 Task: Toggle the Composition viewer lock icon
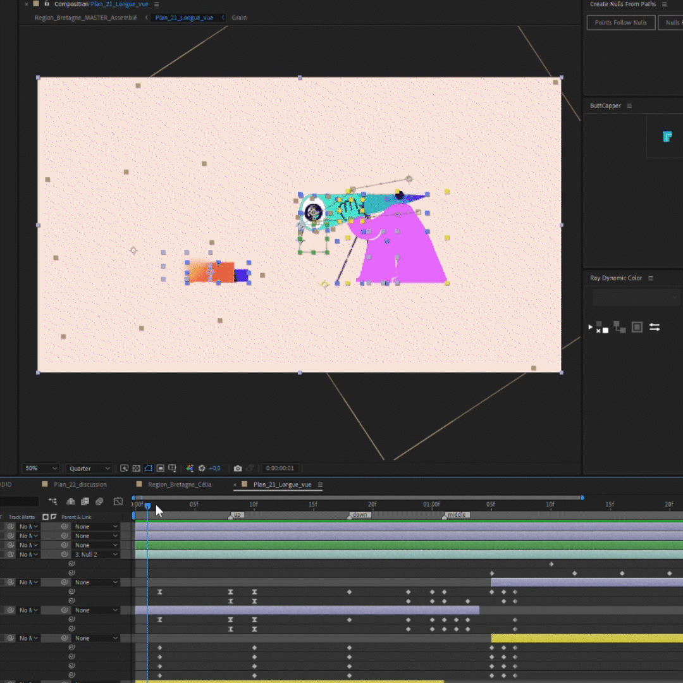pyautogui.click(x=47, y=4)
